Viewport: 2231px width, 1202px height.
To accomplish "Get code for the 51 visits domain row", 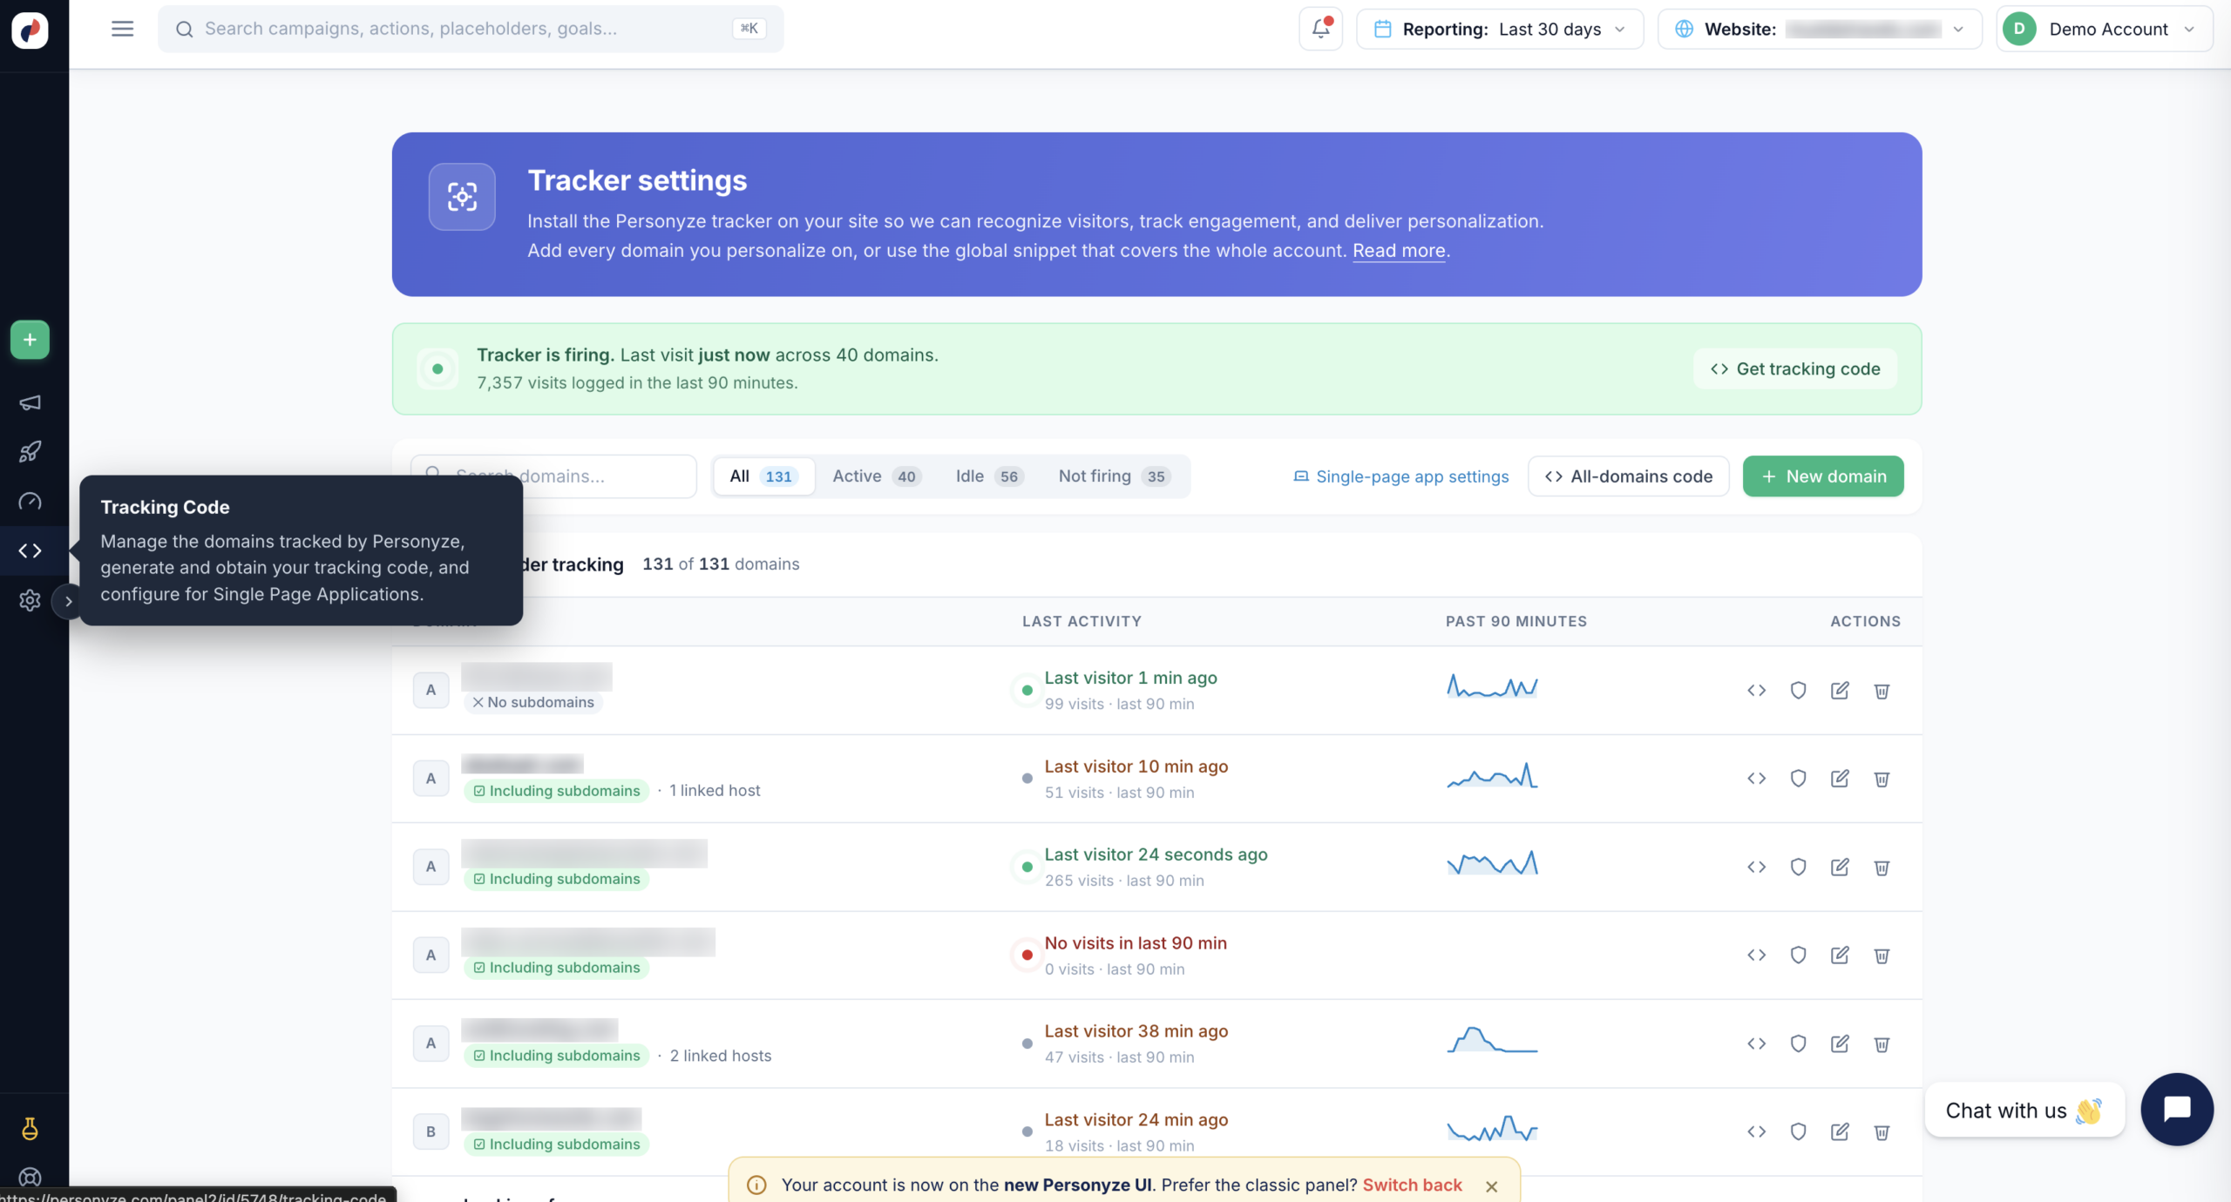I will pos(1756,778).
